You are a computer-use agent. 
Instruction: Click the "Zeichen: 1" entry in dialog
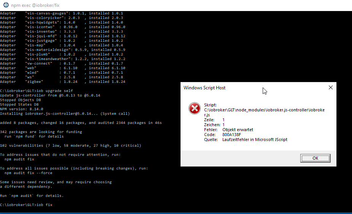(214, 125)
